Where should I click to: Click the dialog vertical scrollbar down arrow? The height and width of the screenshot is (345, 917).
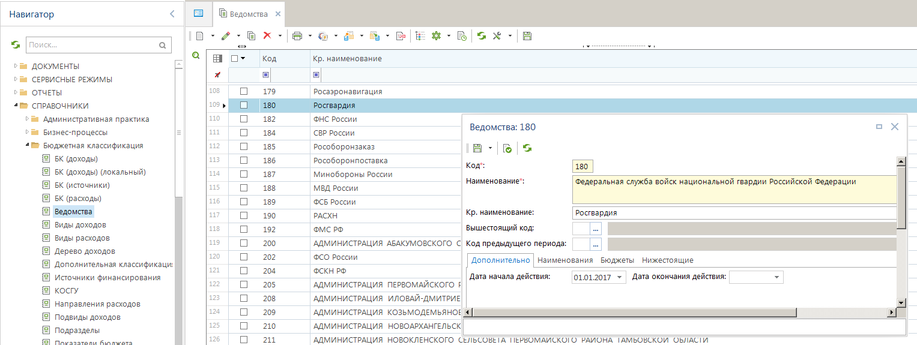[x=901, y=304]
